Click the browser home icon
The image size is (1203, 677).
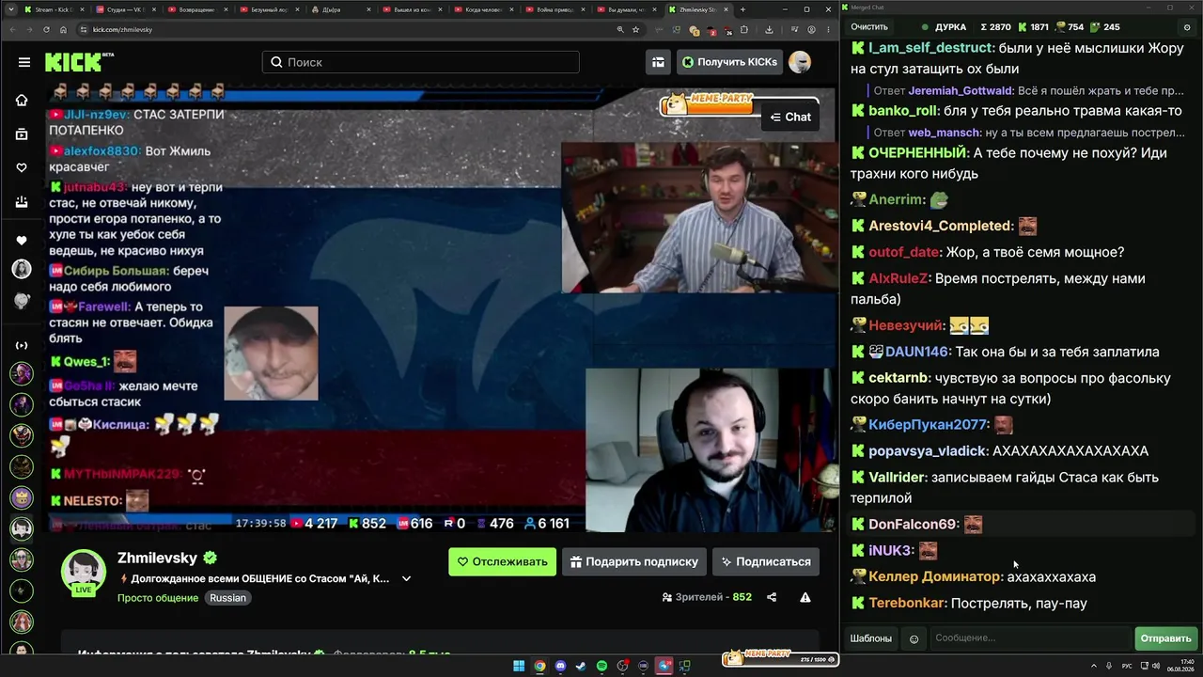64,29
